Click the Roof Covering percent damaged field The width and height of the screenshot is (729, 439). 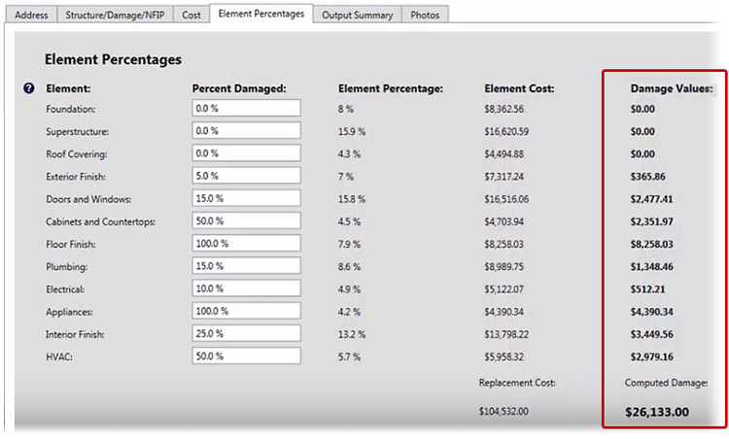coord(247,153)
